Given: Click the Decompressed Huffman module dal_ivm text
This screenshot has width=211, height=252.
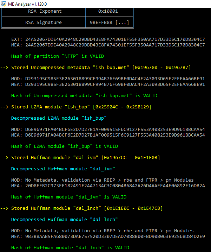Looking at the screenshot, I should [x=63, y=169].
